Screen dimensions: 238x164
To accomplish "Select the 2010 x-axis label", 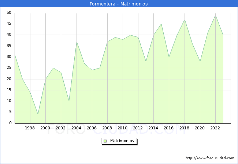I will tap(123, 128).
